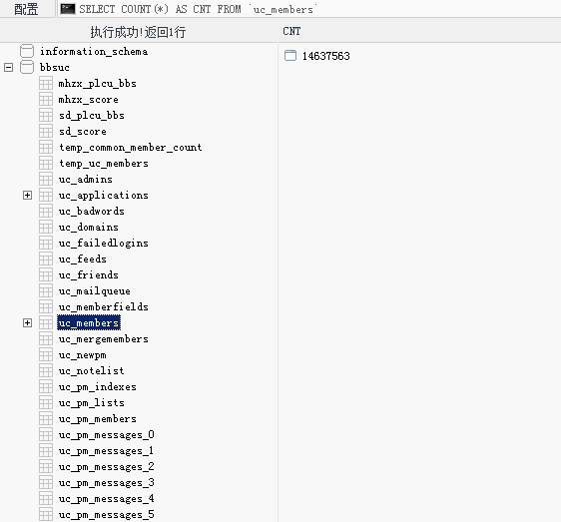Expand the uc_members table node
561x522 pixels.
27,322
